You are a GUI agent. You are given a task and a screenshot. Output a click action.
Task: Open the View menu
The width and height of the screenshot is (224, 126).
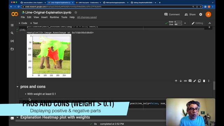click(36, 17)
